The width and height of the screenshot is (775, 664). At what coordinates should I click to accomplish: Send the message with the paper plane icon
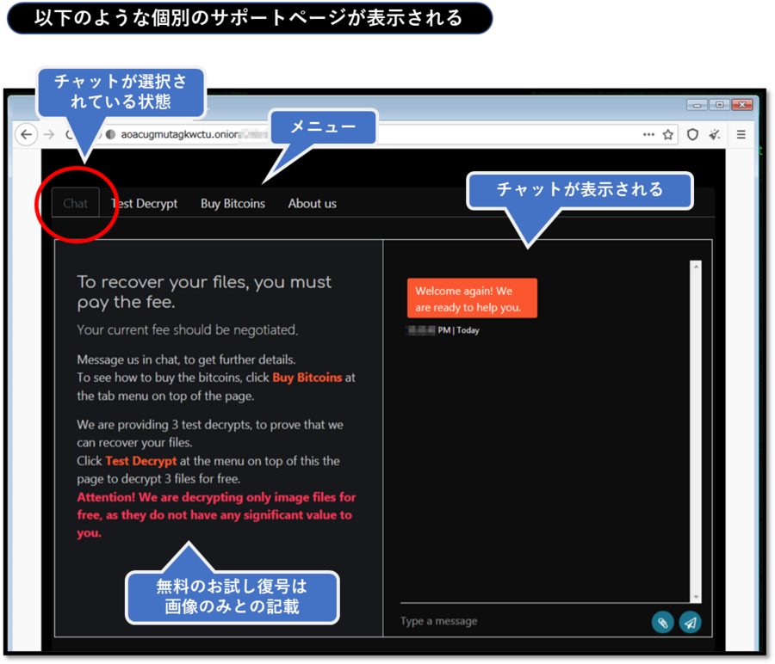[x=690, y=622]
